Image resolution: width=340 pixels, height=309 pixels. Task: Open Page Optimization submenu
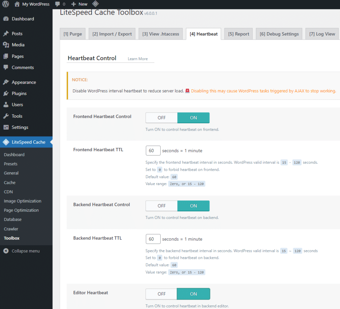tap(21, 210)
